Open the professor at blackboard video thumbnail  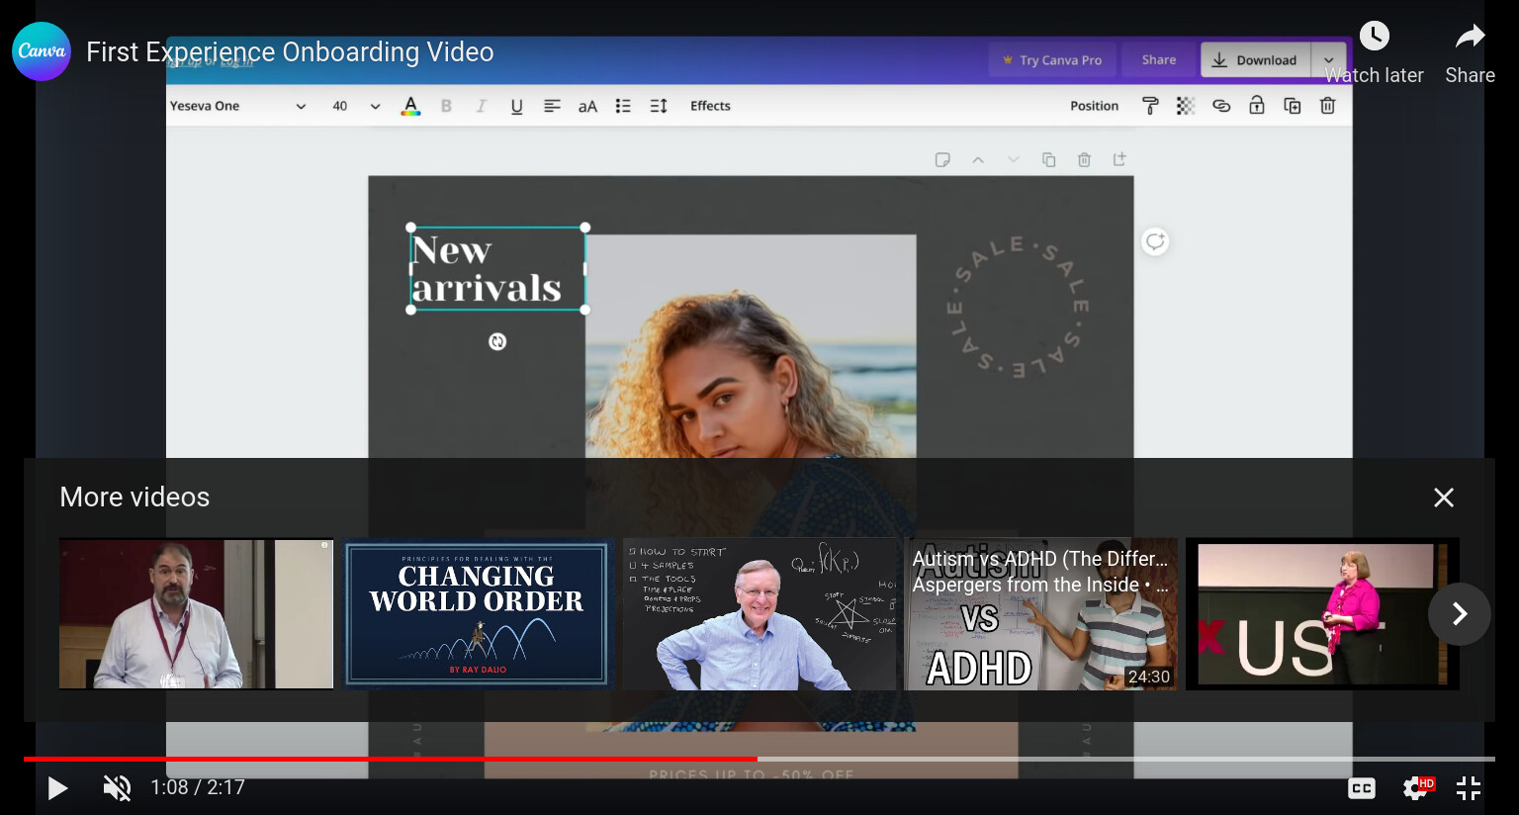759,614
